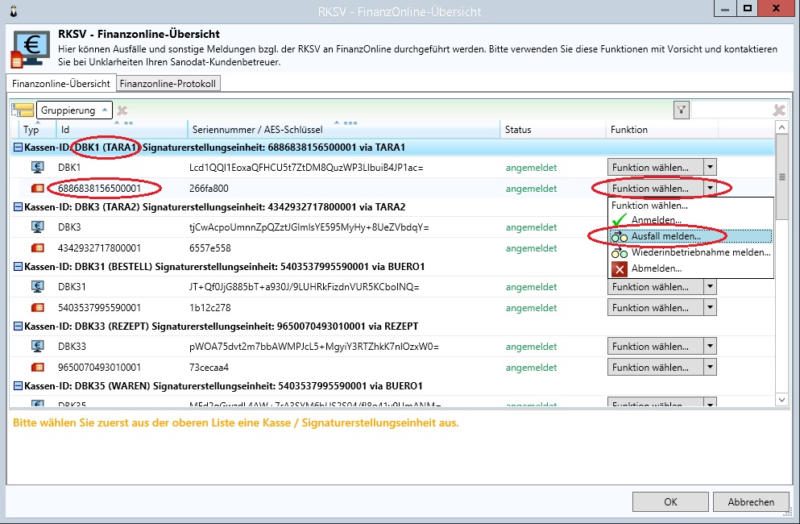Click the signature card icon for 4342932717800001
Image resolution: width=800 pixels, height=524 pixels.
point(37,248)
